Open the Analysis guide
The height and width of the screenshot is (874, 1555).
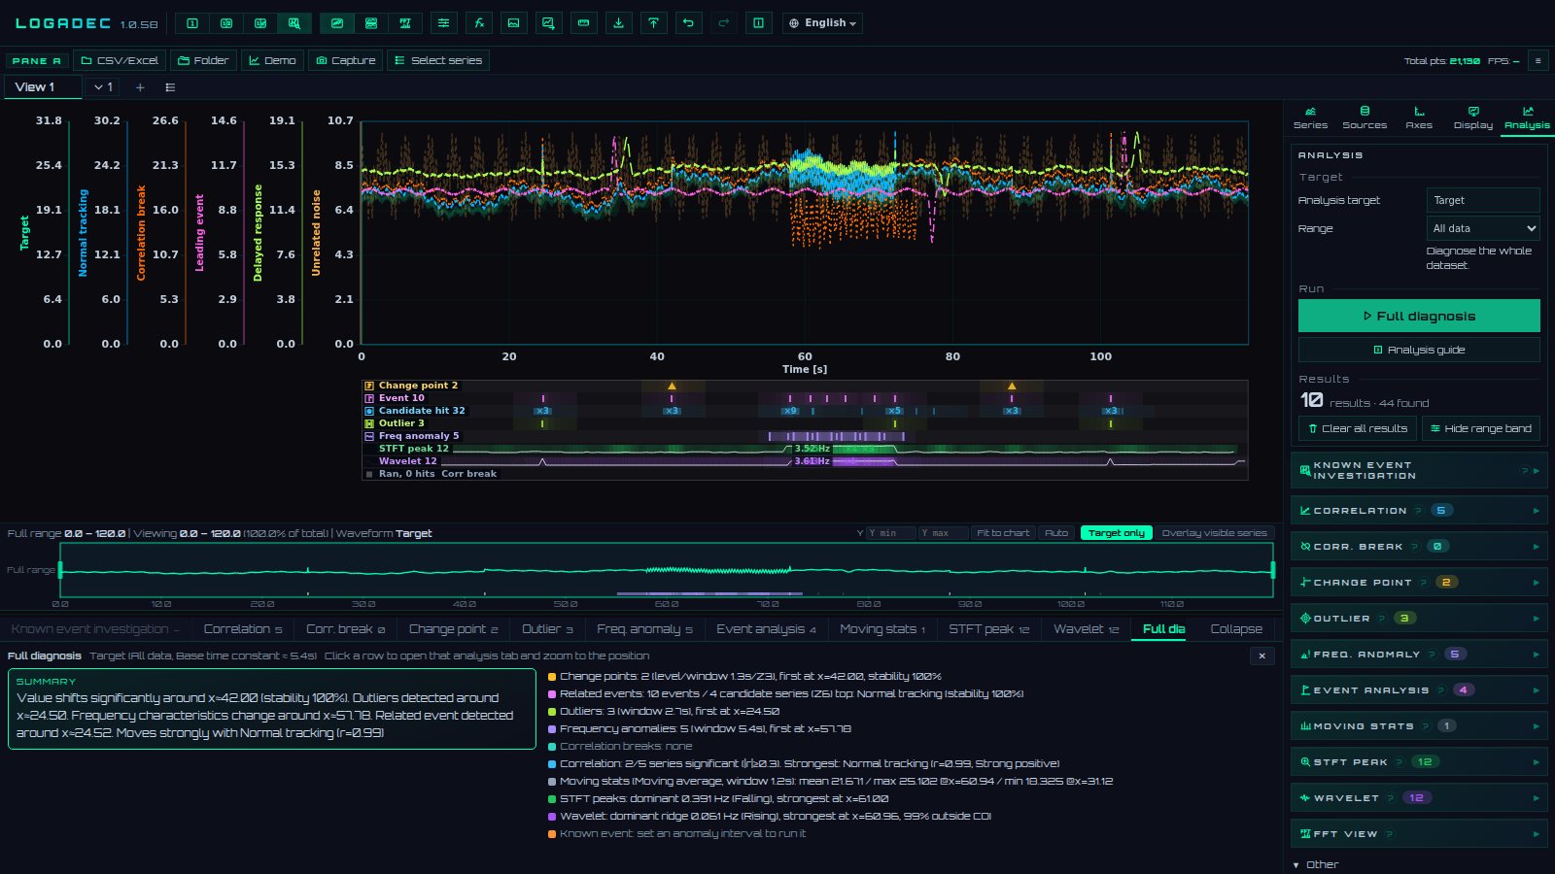tap(1419, 350)
